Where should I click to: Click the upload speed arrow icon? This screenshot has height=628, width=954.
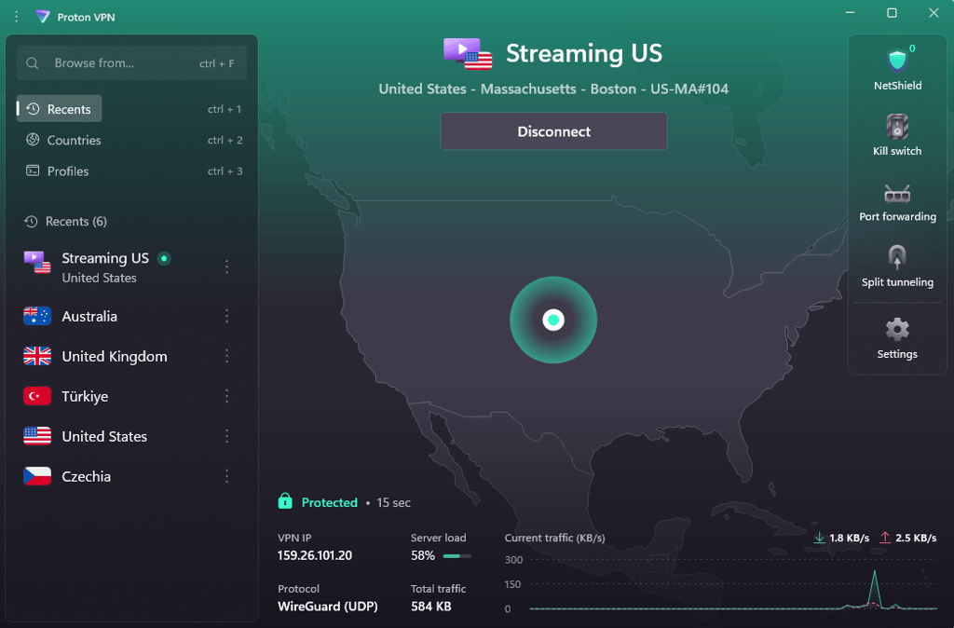(x=885, y=538)
